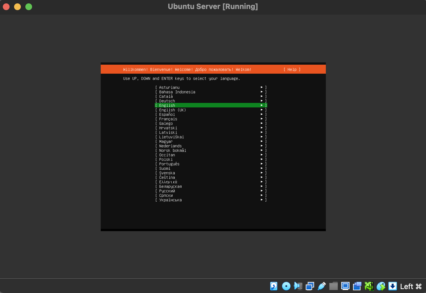Expand the arrow on Deutsch row
426x293 pixels.
click(x=262, y=101)
